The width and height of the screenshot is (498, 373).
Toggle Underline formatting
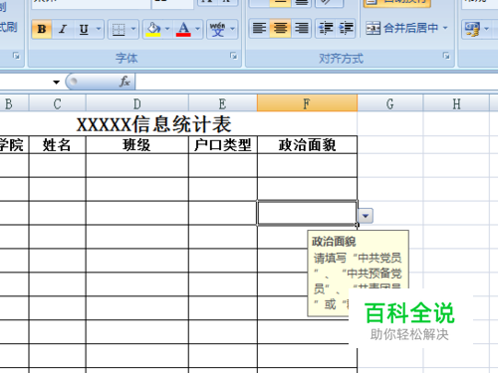84,29
